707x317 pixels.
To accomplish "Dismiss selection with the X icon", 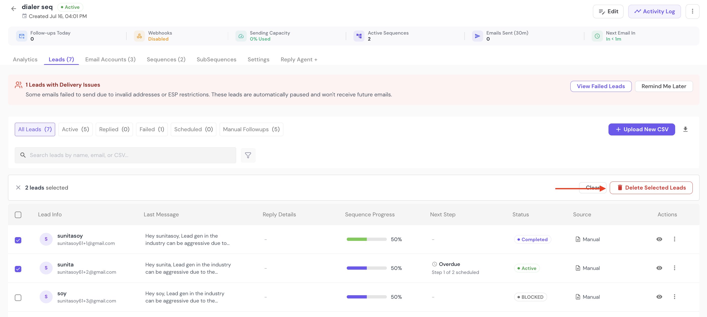I will 18,188.
